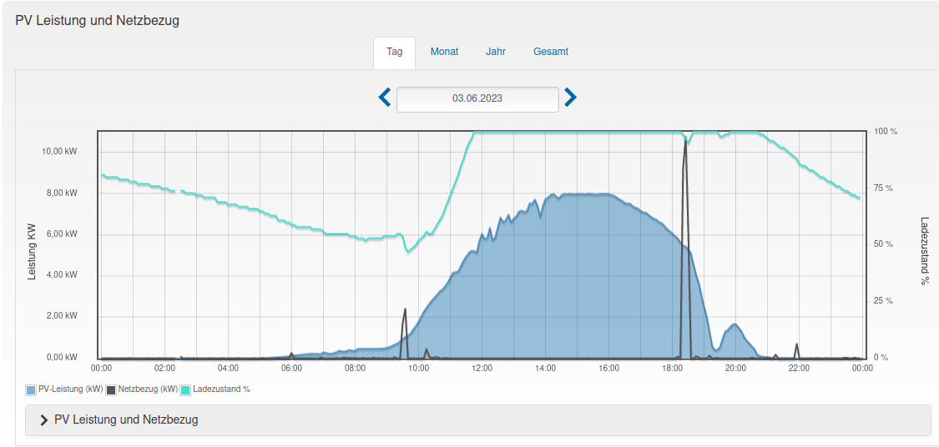The width and height of the screenshot is (939, 447).
Task: Click the 8,00 kW y-axis label
Action: [61, 193]
